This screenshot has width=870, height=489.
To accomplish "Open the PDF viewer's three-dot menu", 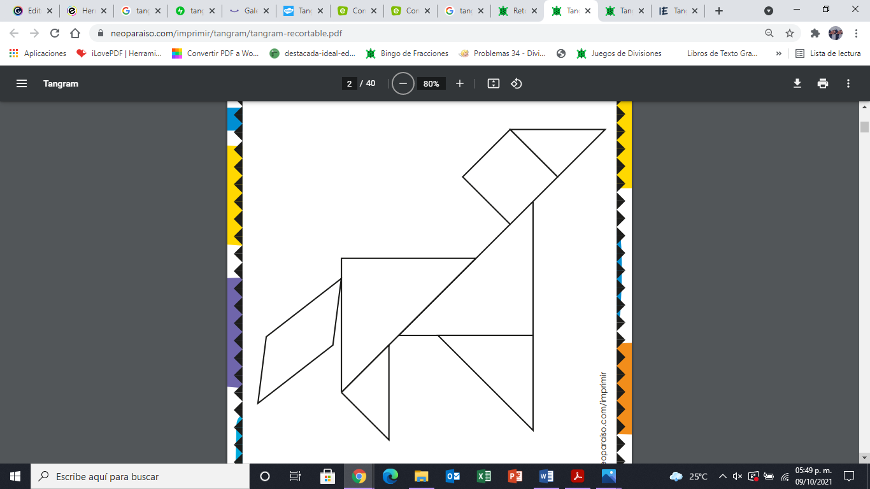I will (848, 83).
